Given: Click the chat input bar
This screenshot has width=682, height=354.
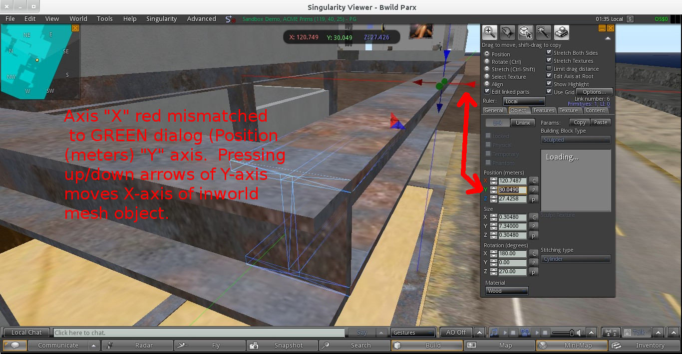Looking at the screenshot, I should point(199,333).
